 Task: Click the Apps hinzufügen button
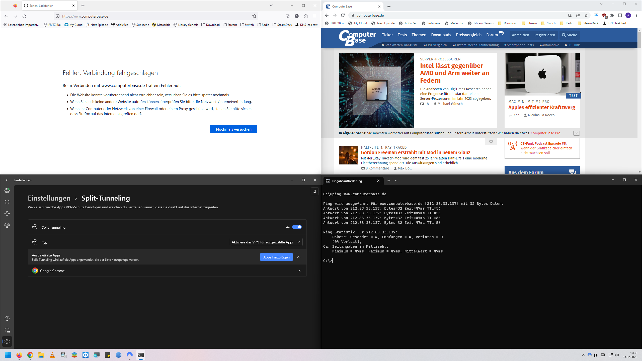[x=276, y=257]
